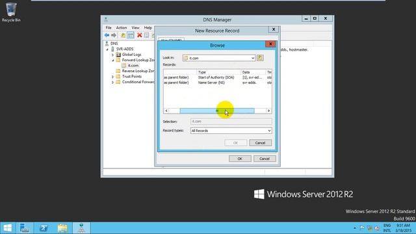Click the horizontal scrollbar thumb in Records list
This screenshot has width=416, height=234.
point(217,110)
